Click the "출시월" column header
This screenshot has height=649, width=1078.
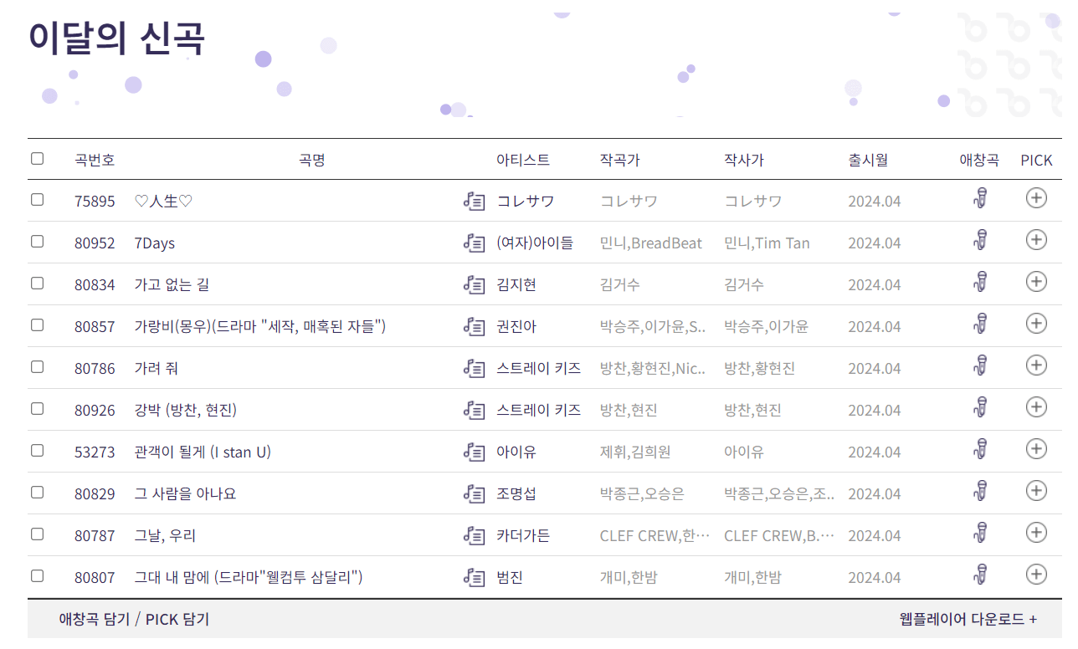[867, 159]
